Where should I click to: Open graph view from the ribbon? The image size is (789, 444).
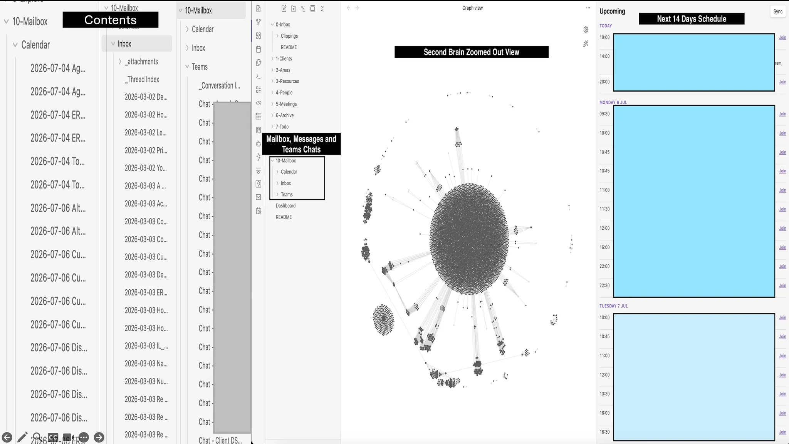259,22
